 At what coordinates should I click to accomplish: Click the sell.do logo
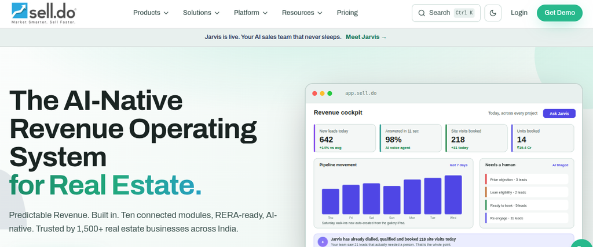(43, 13)
